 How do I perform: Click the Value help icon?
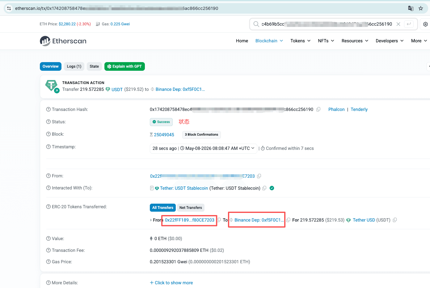click(48, 239)
